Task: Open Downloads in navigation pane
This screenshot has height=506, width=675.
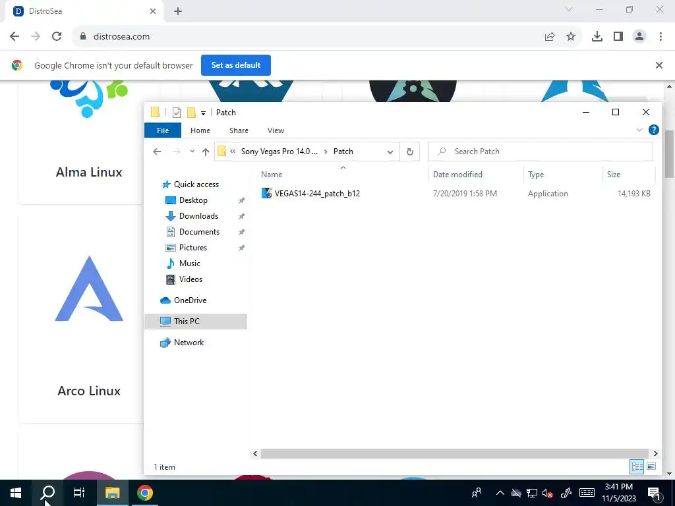Action: pyautogui.click(x=198, y=216)
